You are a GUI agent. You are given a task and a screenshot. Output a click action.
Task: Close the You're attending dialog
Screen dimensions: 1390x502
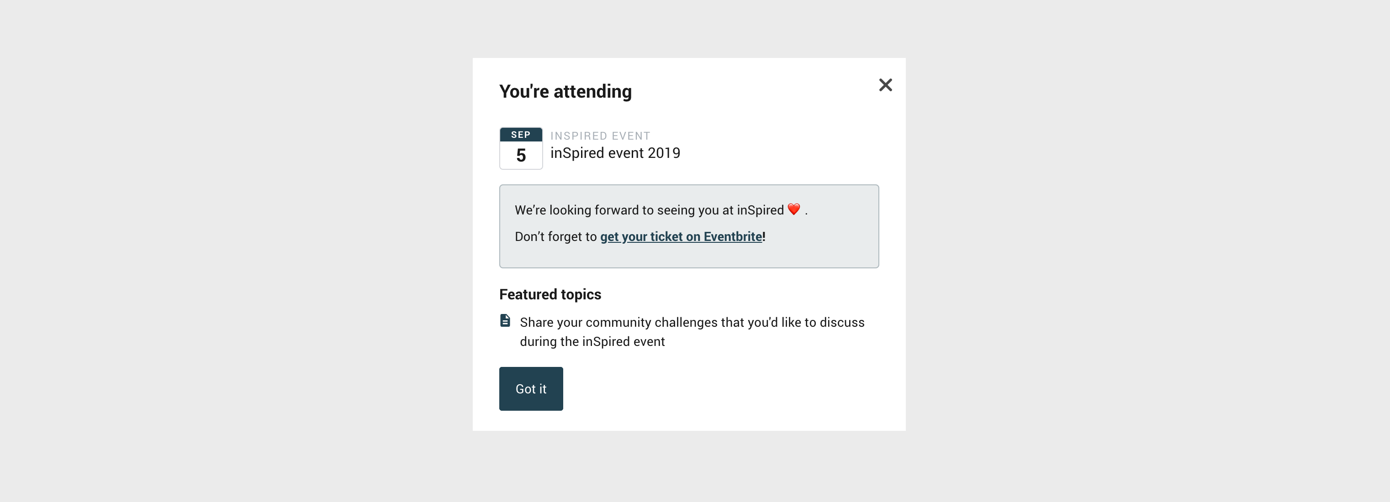[x=885, y=84]
